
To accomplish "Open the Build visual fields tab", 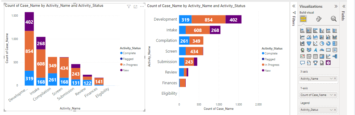I will coord(303,19).
